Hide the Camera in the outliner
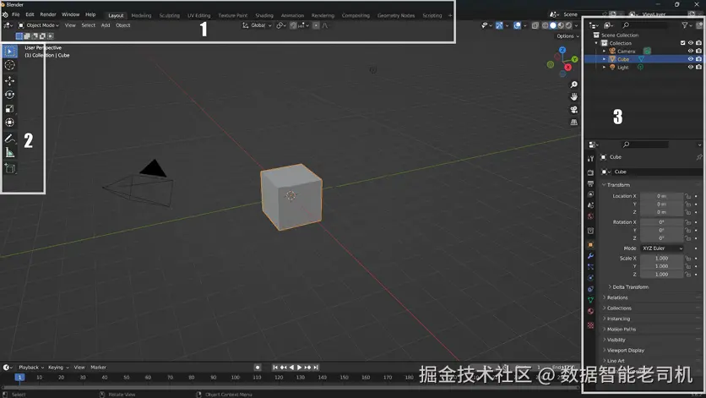Viewport: 706px width, 398px height. [690, 51]
